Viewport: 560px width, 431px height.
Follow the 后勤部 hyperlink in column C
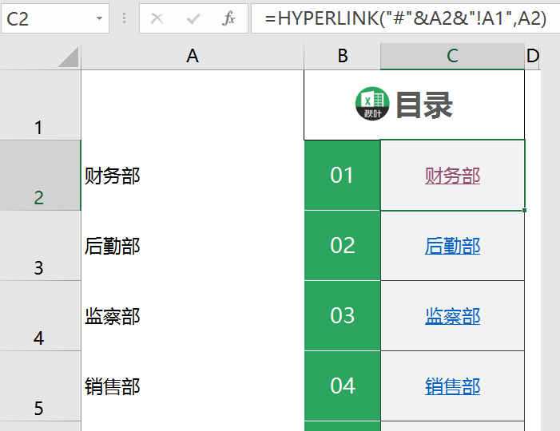click(452, 246)
